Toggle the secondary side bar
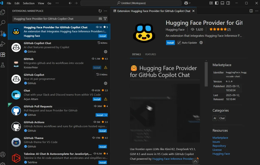 pos(228,3)
